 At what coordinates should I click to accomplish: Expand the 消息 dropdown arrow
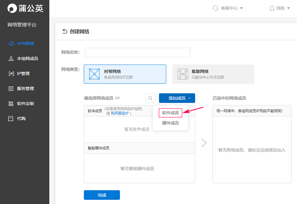(288, 8)
